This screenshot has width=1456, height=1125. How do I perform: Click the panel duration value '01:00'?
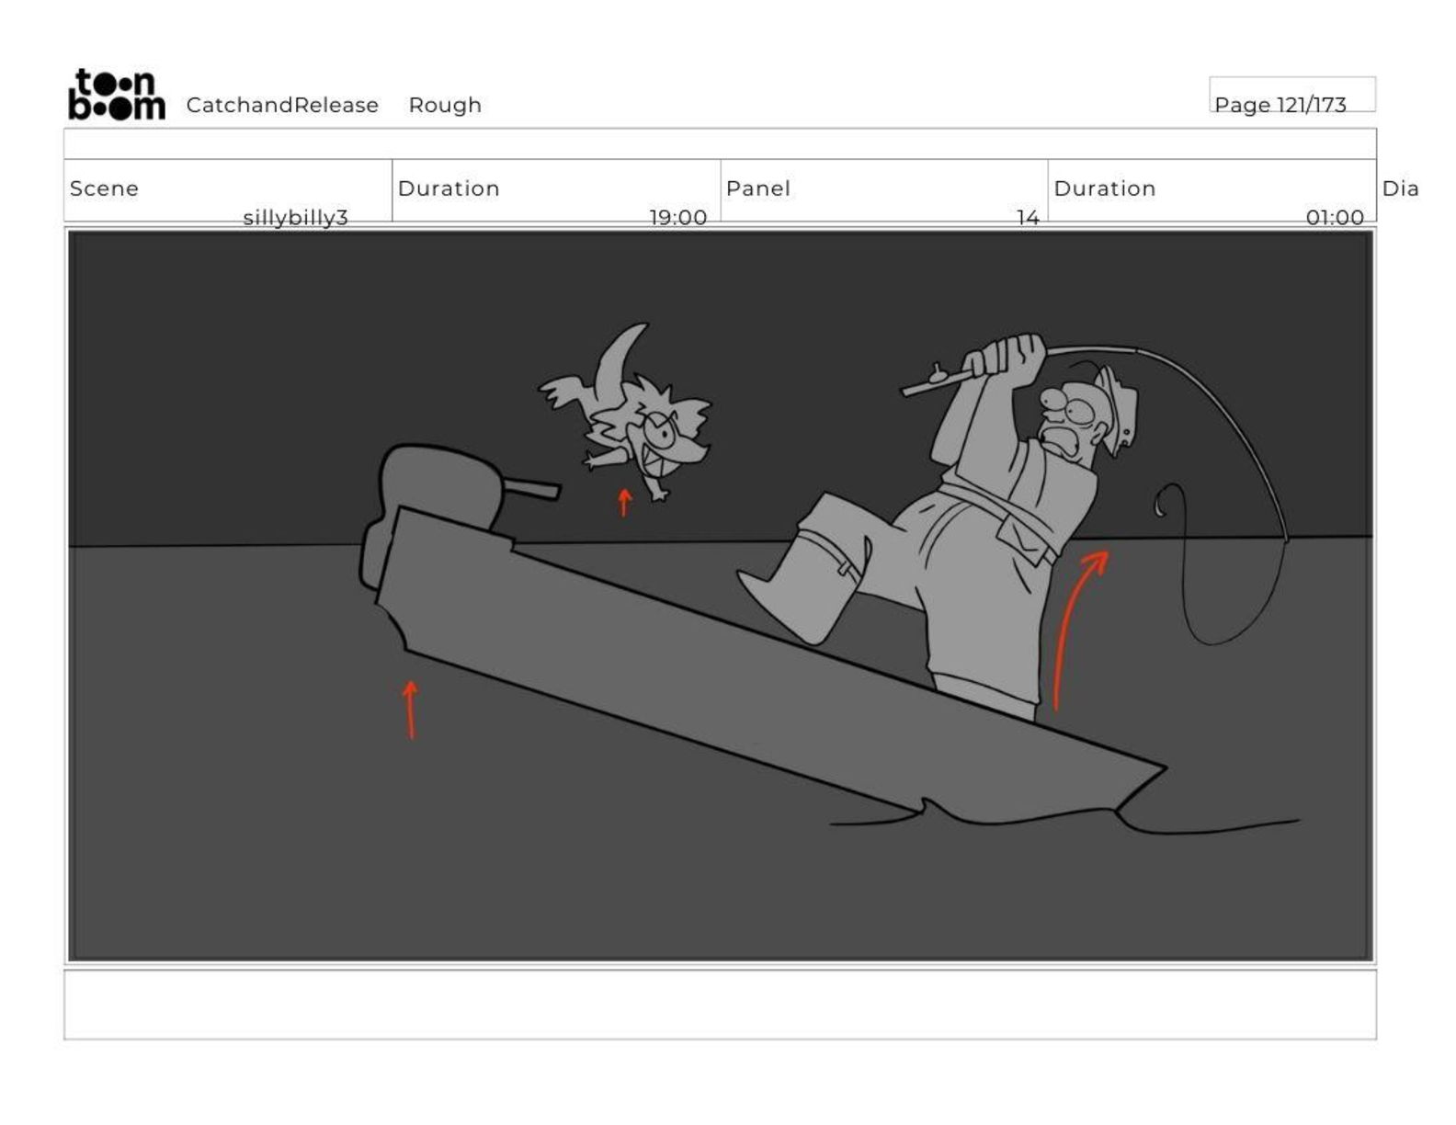coord(1335,217)
